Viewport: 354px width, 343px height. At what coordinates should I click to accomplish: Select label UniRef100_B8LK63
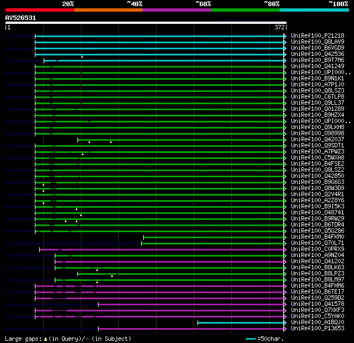tap(317, 268)
